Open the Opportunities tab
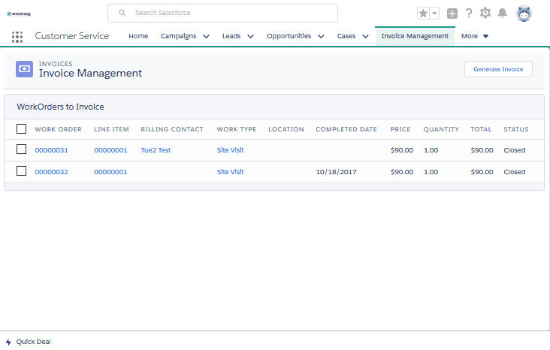Screen dimensions: 550x350 289,36
